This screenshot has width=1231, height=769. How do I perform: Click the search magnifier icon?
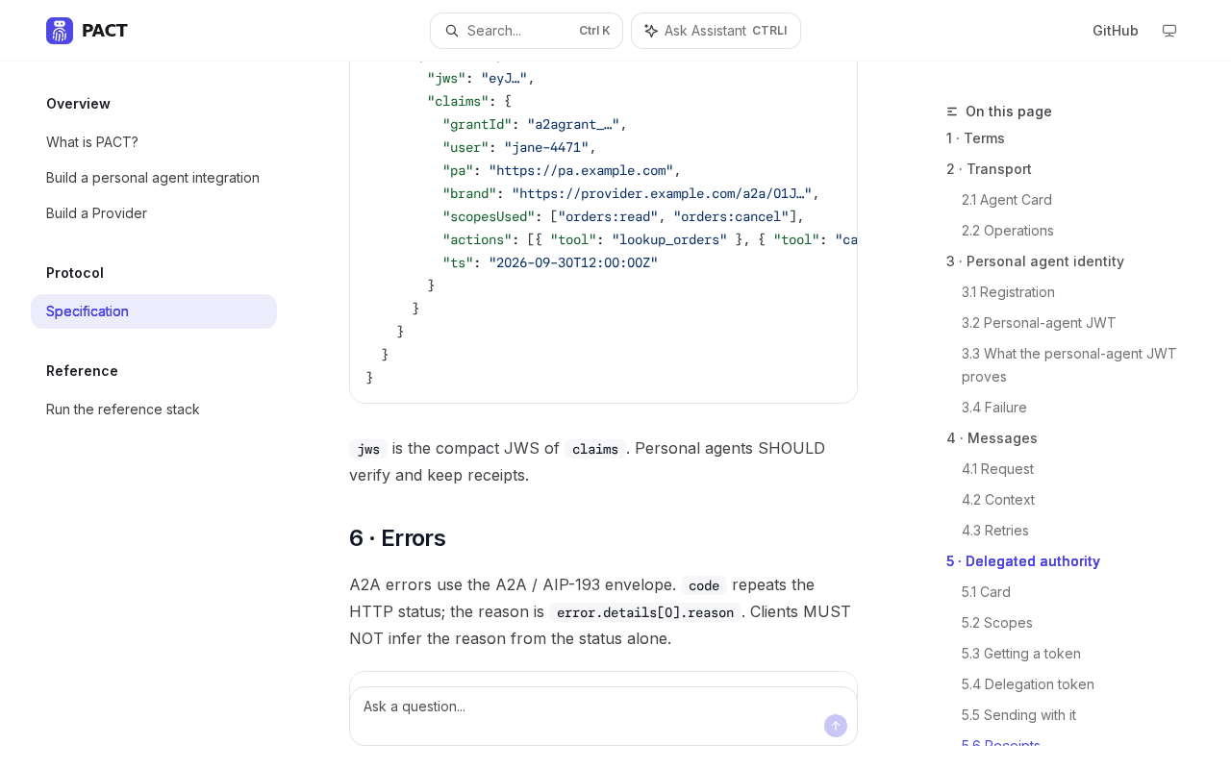[x=452, y=31]
